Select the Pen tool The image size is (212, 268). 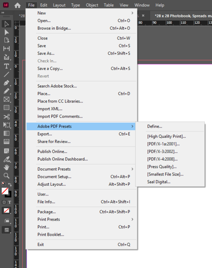[x=6, y=83]
